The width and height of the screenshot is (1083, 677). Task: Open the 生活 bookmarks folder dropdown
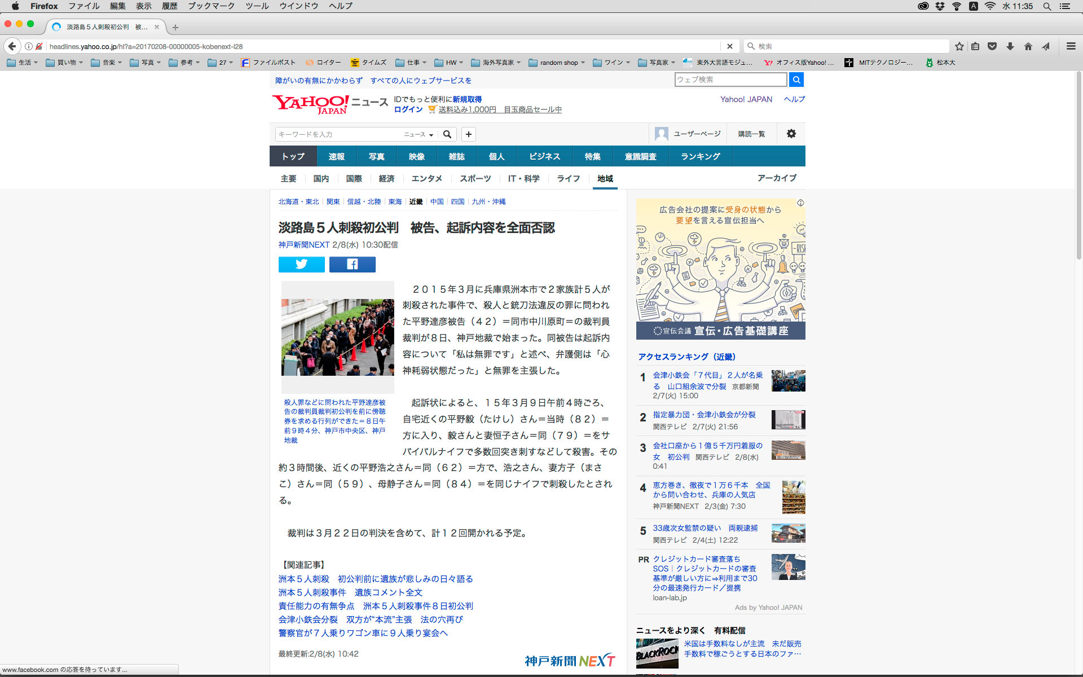click(23, 63)
